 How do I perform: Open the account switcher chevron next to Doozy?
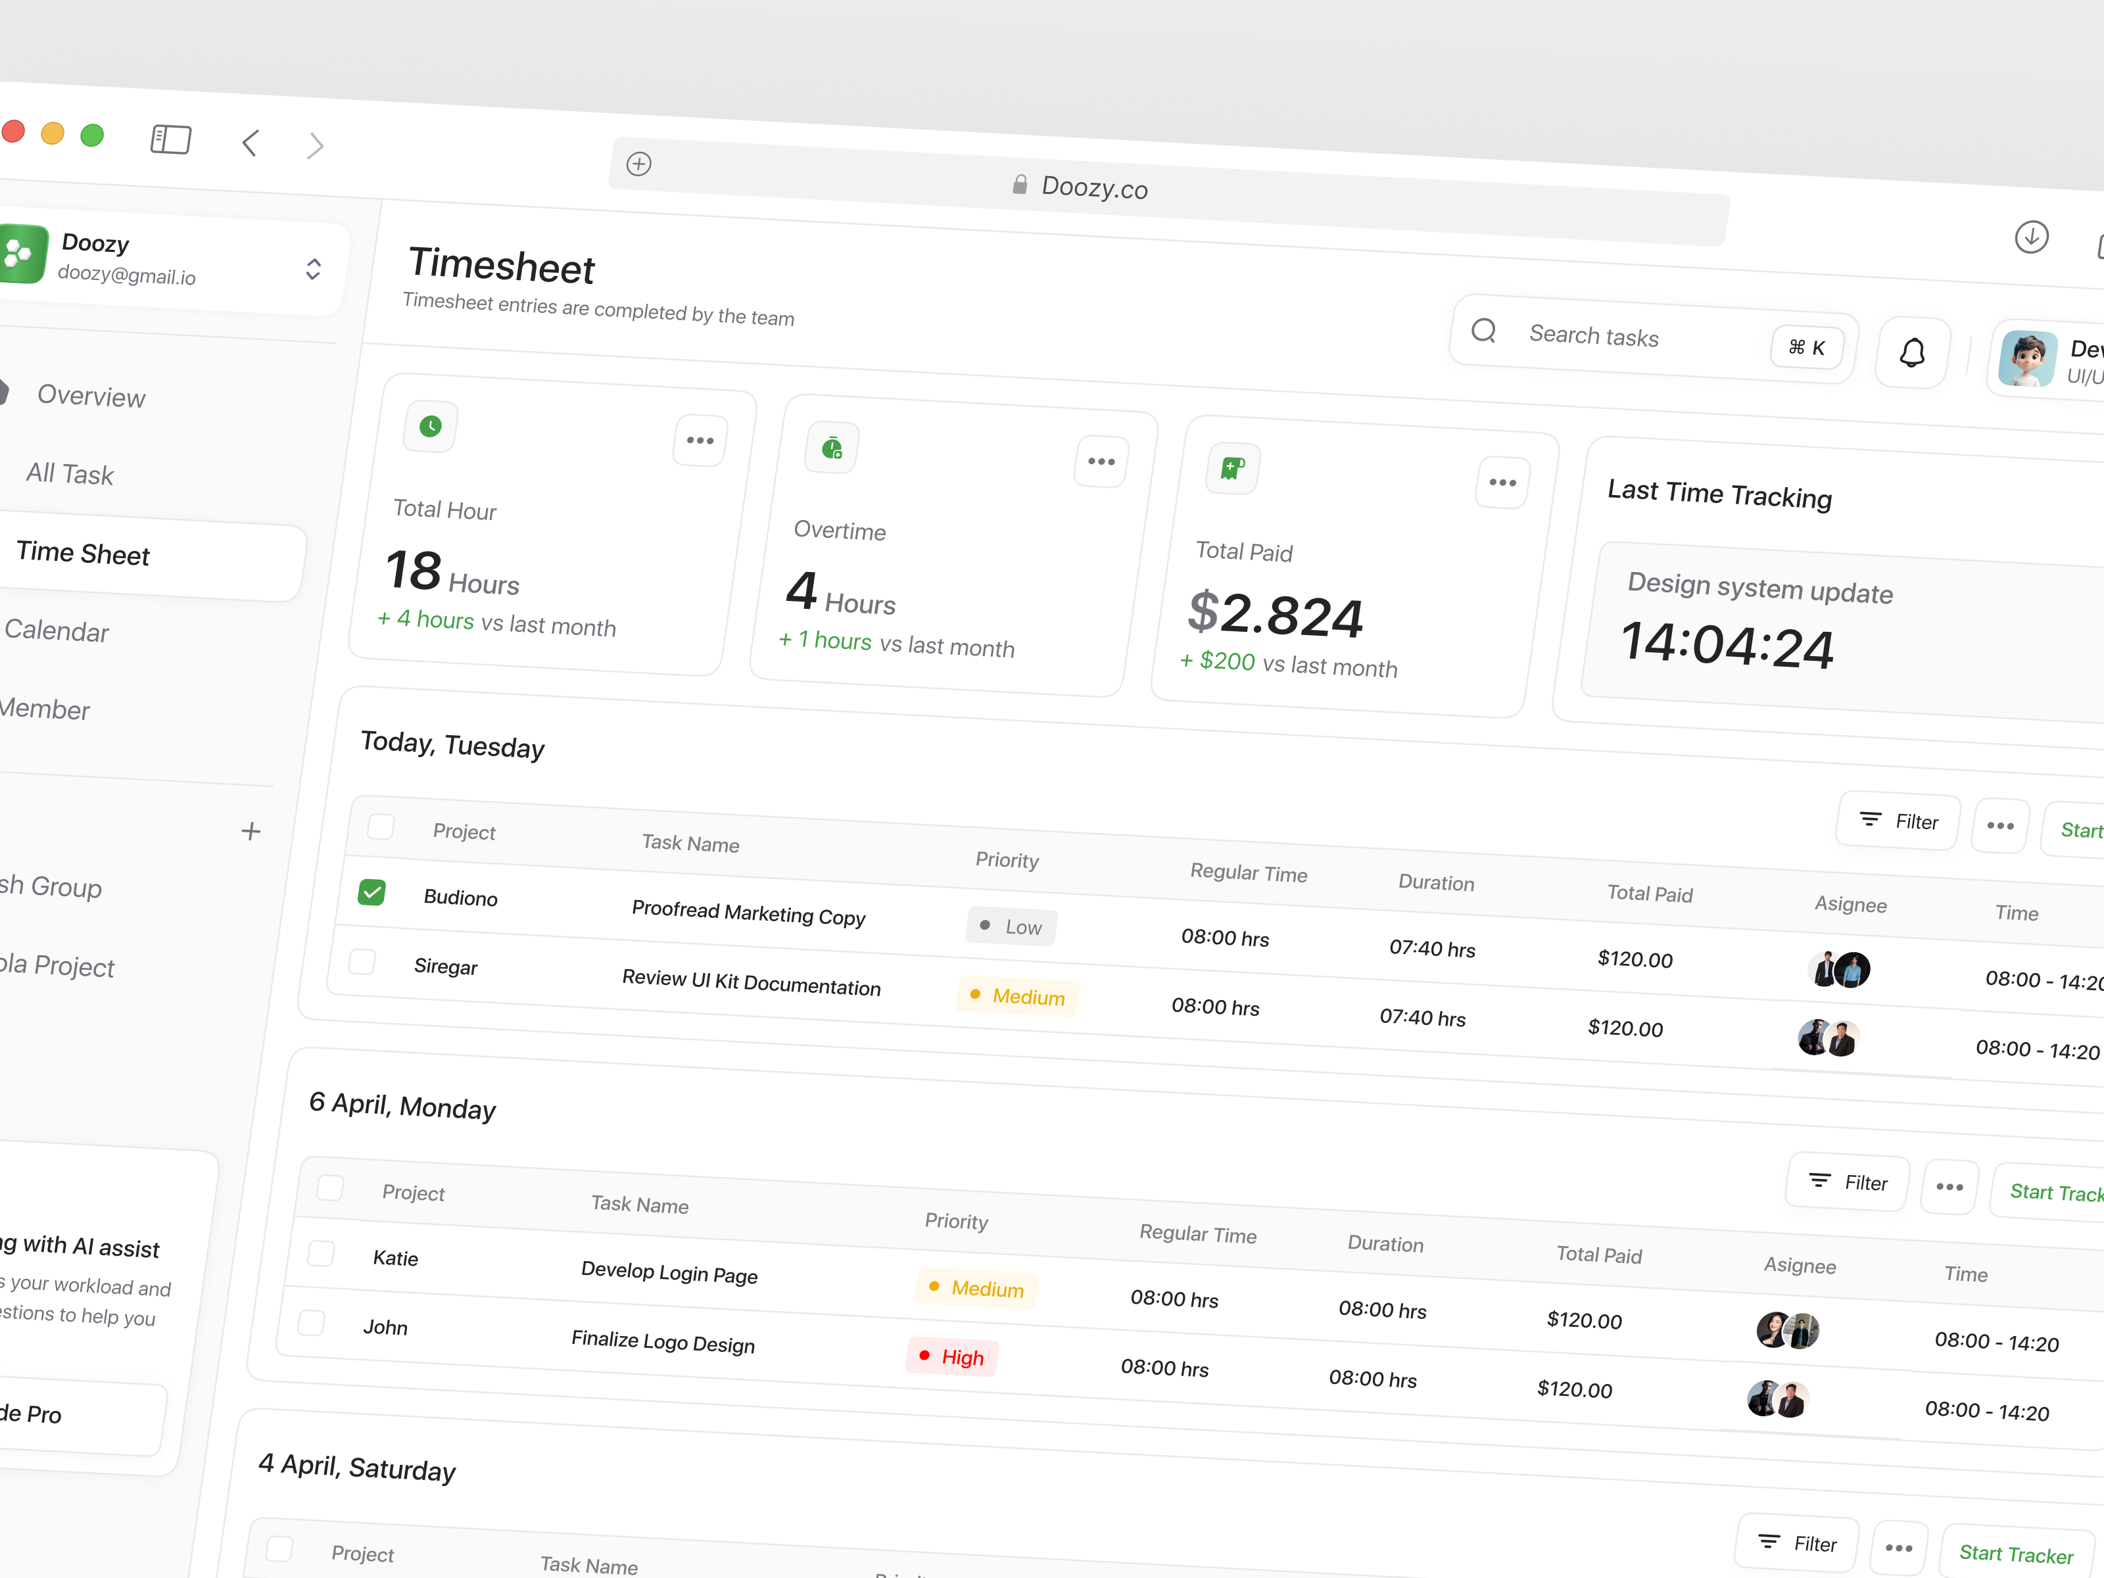[x=312, y=269]
